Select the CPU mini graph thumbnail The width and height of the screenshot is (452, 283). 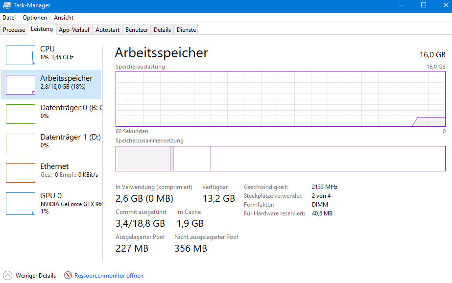pyautogui.click(x=21, y=55)
